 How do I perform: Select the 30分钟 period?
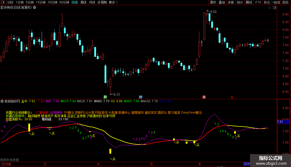[x=53, y=2]
